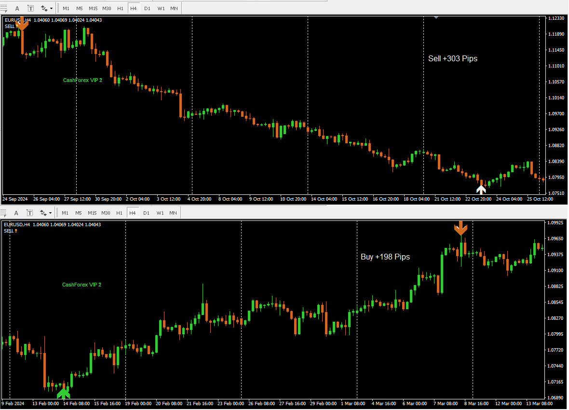This screenshot has height=410, width=569.
Task: Click the '25 Oct 12:00' date label
Action: click(x=540, y=199)
